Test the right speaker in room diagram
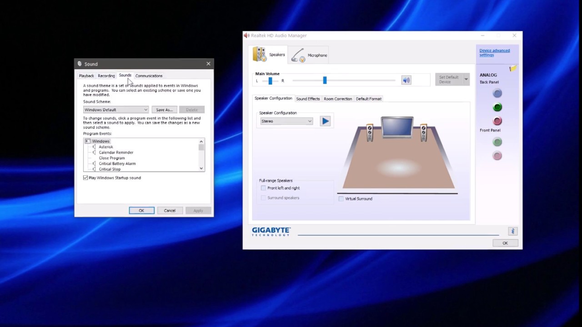Image resolution: width=582 pixels, height=327 pixels. tap(424, 133)
